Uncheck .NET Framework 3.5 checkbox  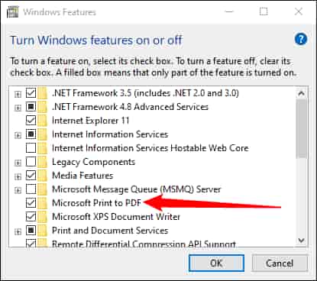pyautogui.click(x=31, y=93)
